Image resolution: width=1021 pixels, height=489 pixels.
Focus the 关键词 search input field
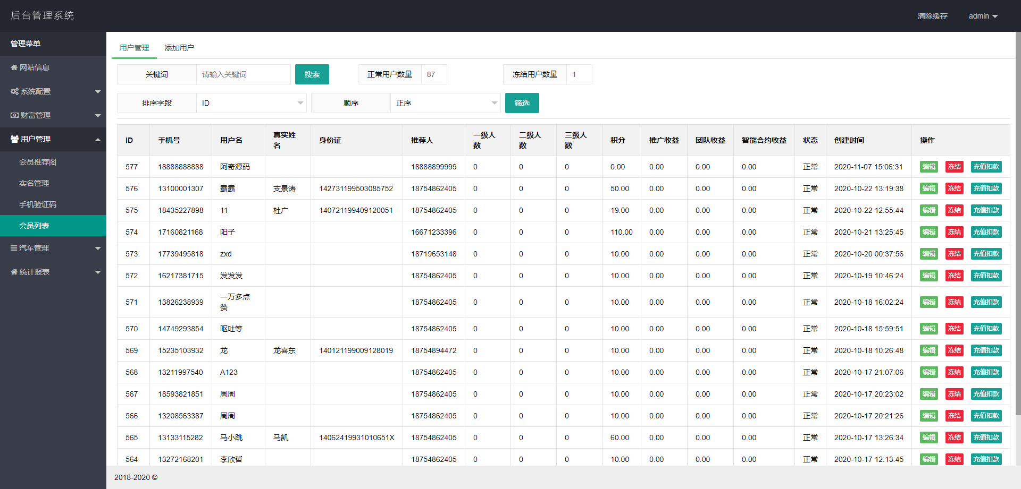(243, 74)
